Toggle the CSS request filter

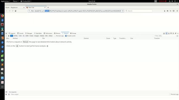click(x=20, y=36)
